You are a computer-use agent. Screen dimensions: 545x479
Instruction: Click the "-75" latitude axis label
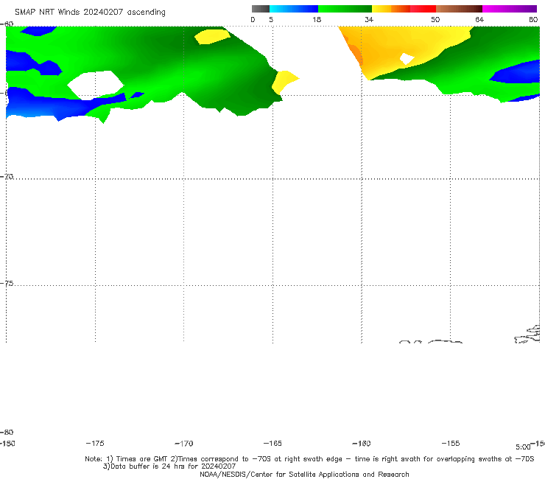coord(7,284)
